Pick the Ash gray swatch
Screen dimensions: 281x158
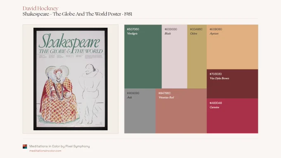click(140, 111)
